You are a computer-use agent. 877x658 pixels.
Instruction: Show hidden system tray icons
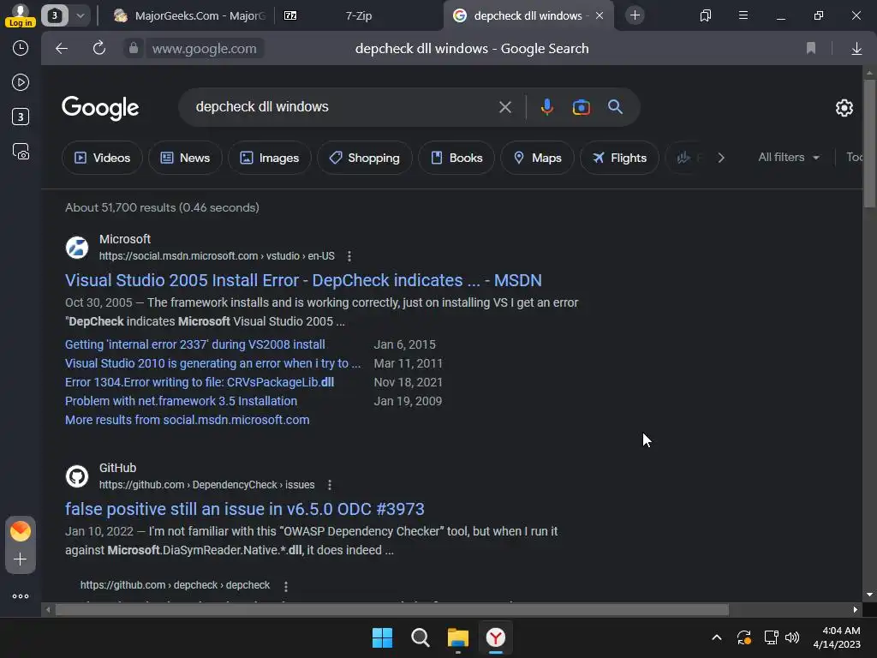coord(717,637)
